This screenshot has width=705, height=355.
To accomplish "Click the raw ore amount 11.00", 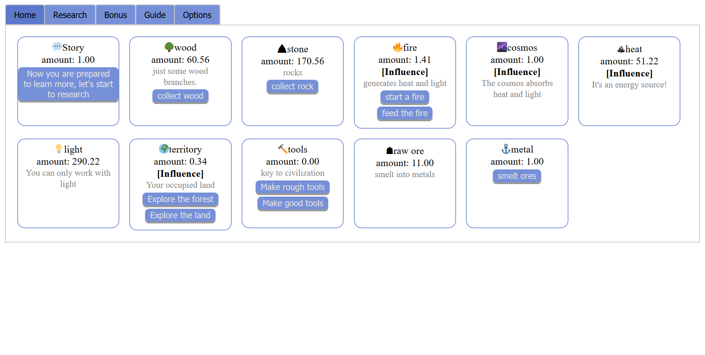I will tap(405, 163).
